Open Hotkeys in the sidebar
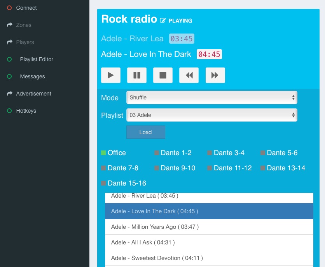The image size is (325, 267). point(26,111)
